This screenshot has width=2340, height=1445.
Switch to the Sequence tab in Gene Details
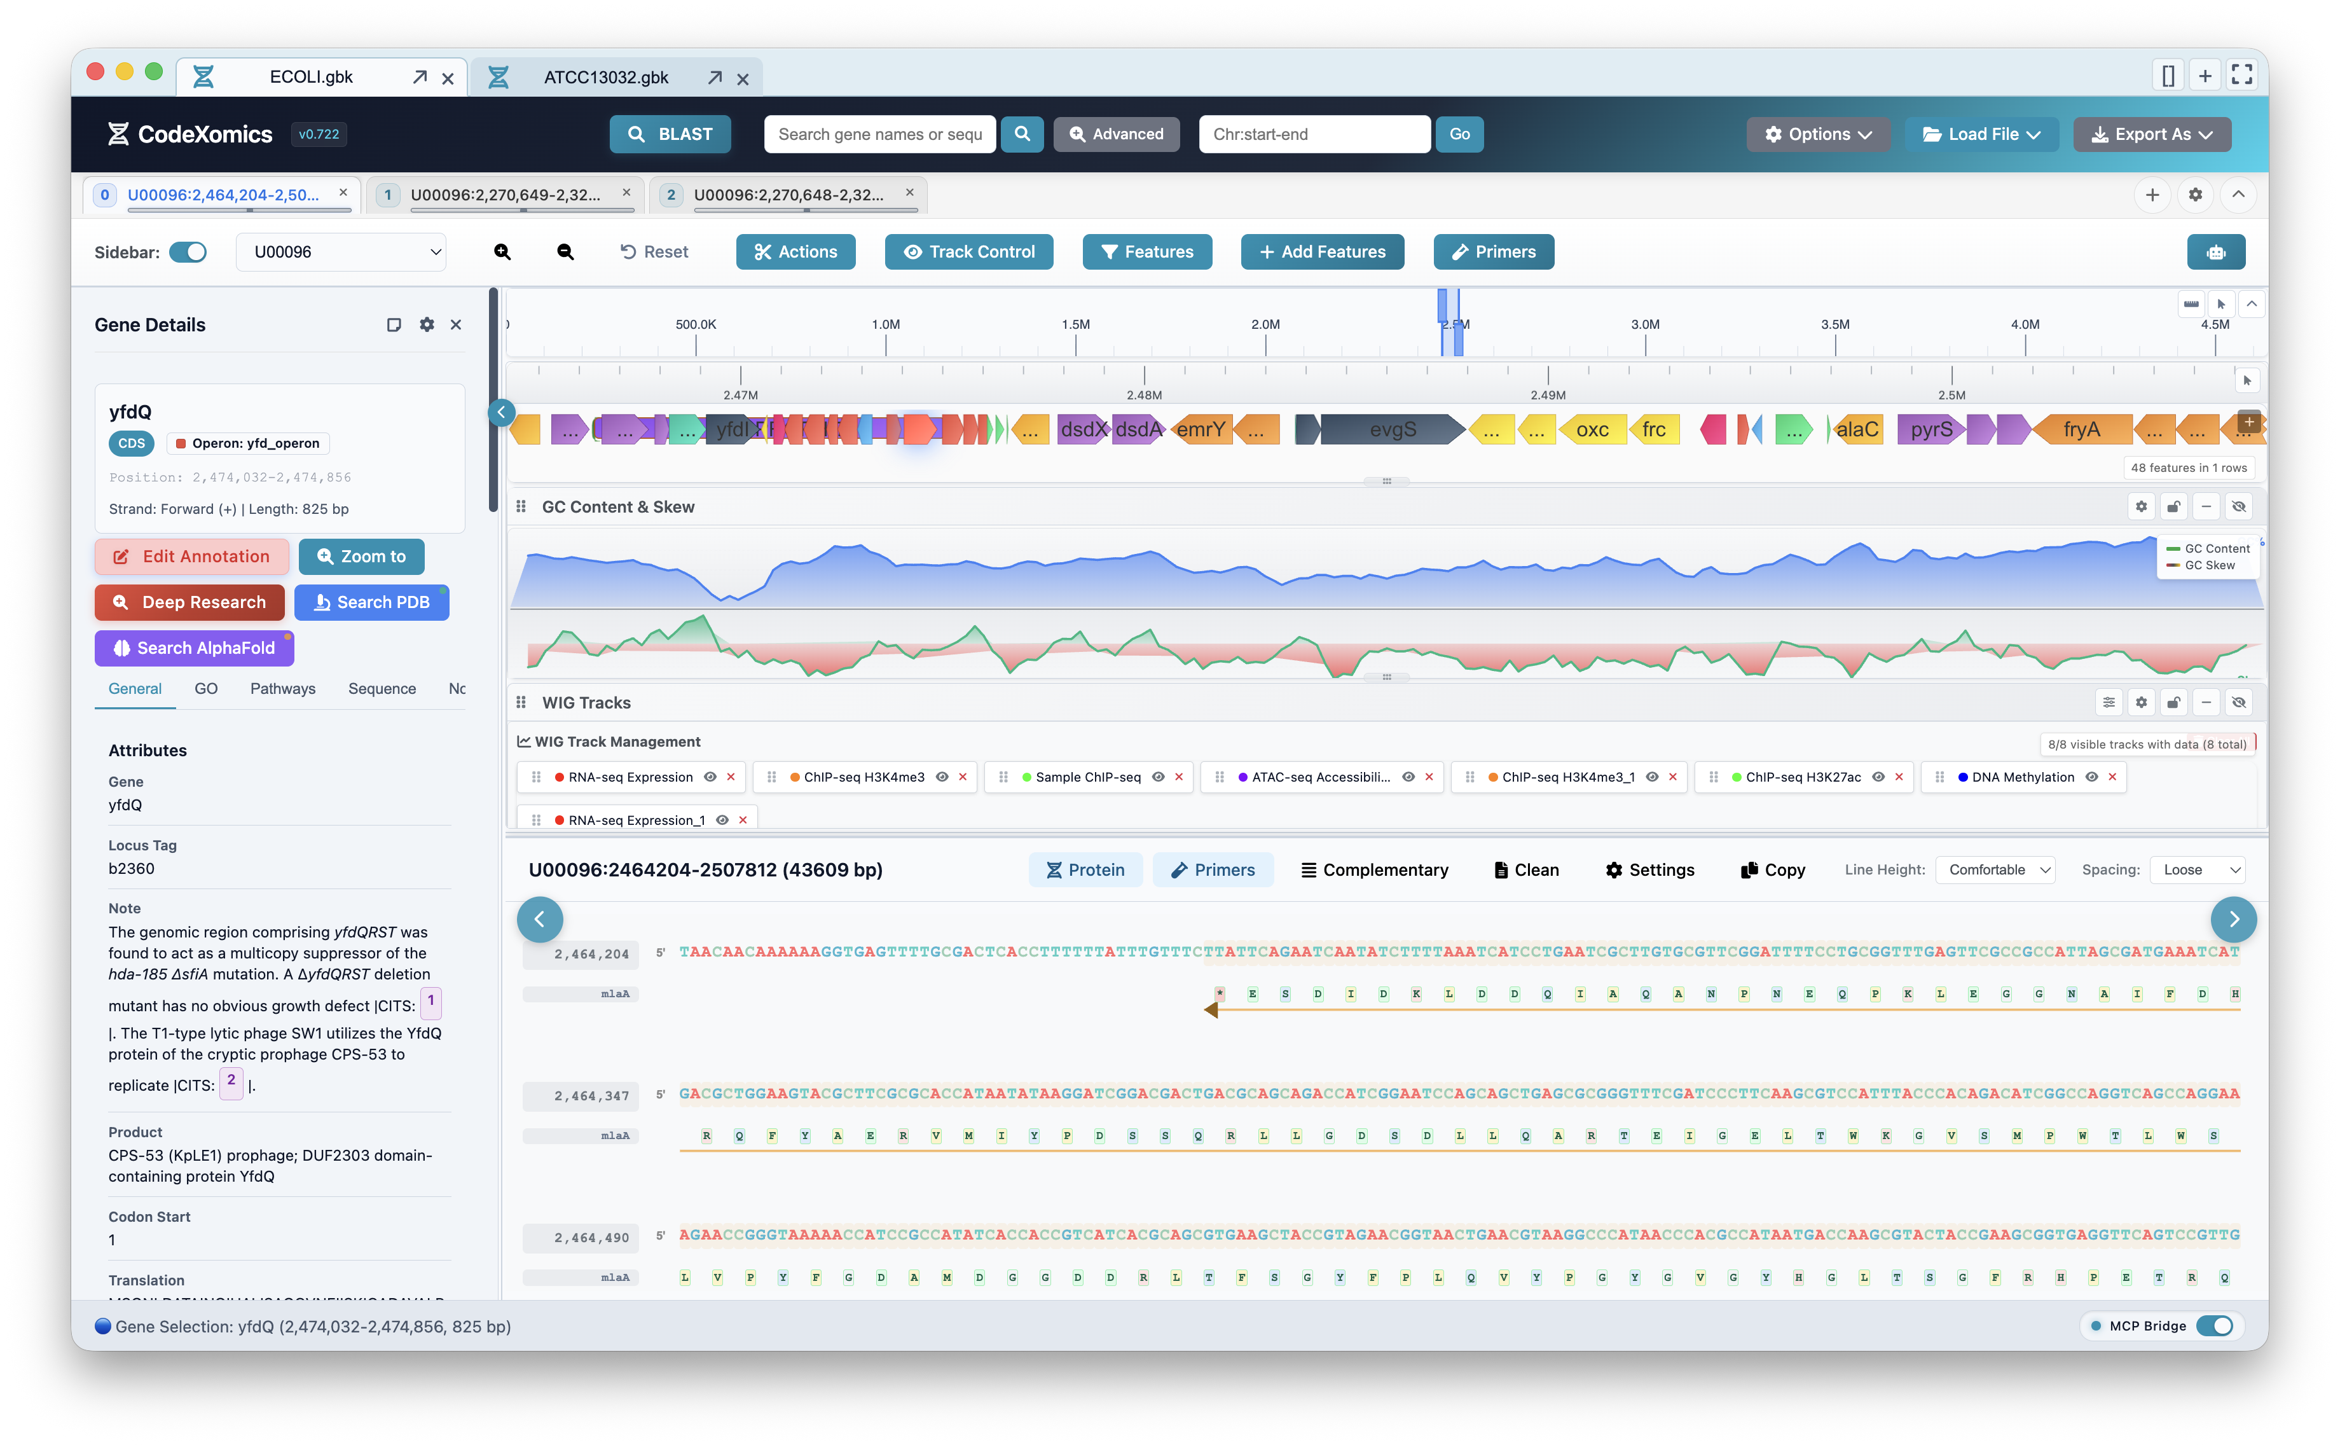pyautogui.click(x=382, y=688)
